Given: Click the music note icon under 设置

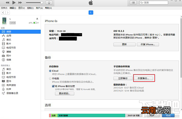Looking at the screenshot, I should [3, 40].
